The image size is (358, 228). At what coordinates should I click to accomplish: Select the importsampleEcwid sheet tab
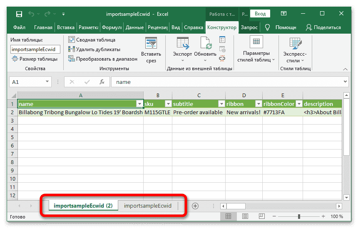click(x=147, y=206)
